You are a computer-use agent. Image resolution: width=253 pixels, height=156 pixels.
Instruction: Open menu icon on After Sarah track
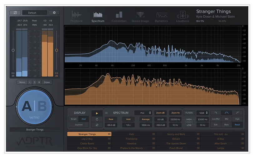coord(243,144)
